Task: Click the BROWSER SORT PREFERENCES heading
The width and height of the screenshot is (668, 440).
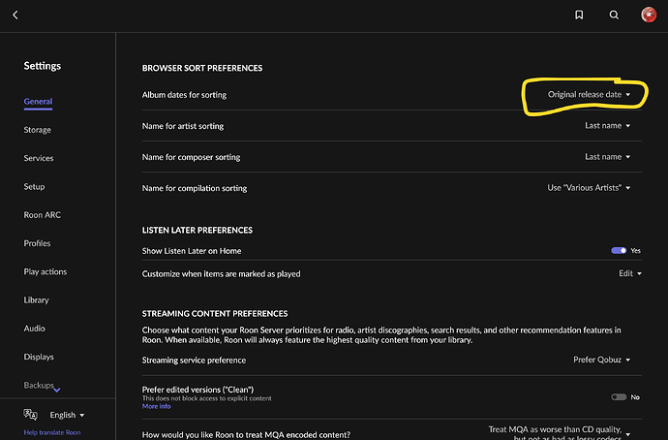Action: (x=202, y=68)
